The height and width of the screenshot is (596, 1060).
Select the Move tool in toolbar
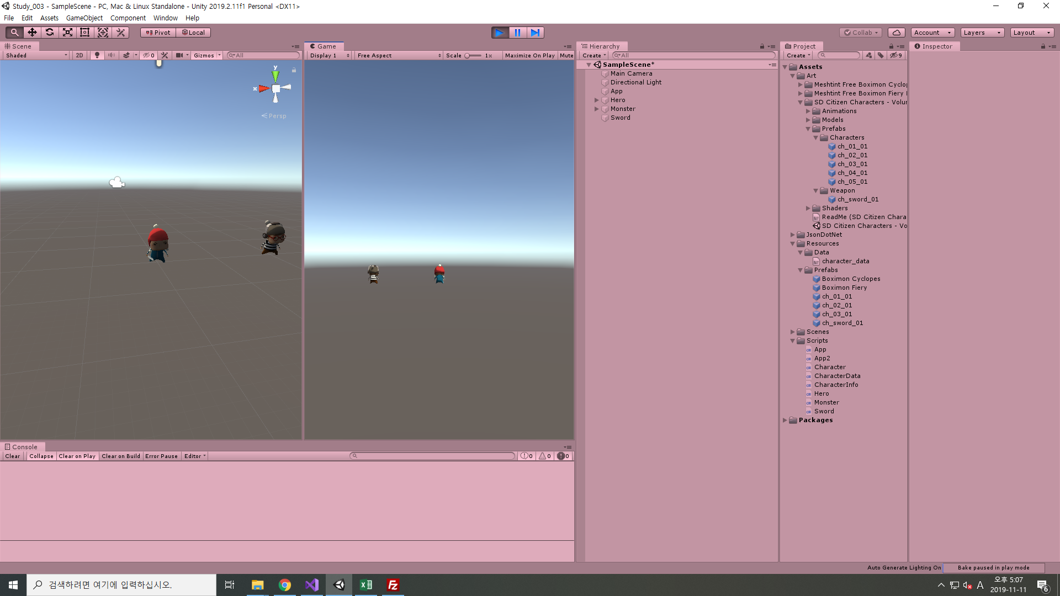32,33
